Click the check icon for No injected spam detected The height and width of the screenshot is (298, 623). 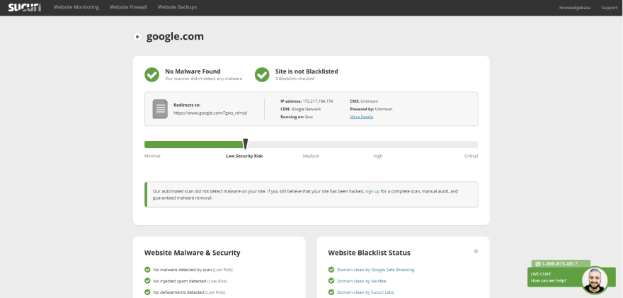[x=147, y=281]
